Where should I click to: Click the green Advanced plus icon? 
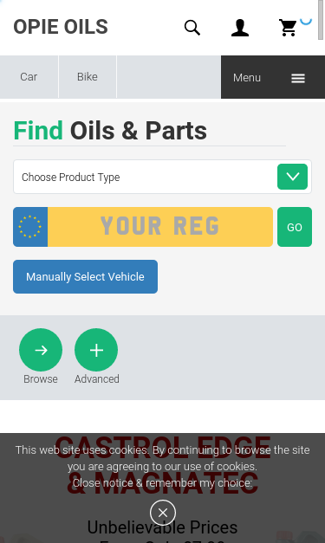96,350
